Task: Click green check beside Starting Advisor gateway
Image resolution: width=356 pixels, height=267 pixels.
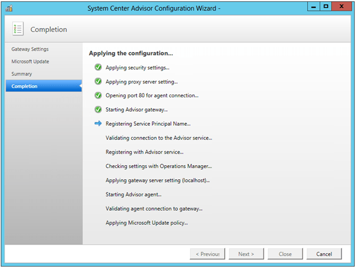Action: pos(98,110)
